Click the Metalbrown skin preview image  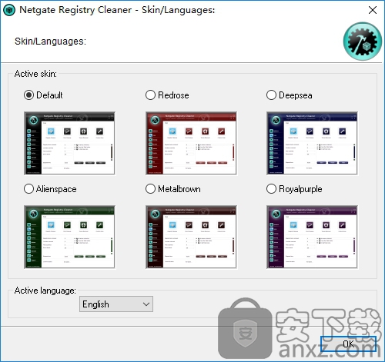[x=191, y=237]
